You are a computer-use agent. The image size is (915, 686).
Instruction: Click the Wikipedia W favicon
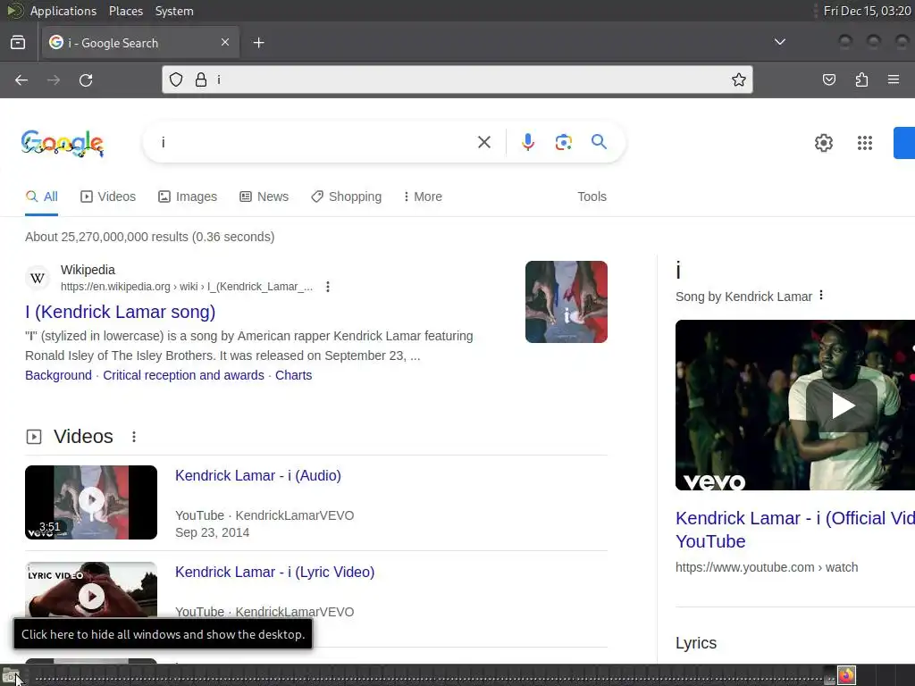coord(38,279)
